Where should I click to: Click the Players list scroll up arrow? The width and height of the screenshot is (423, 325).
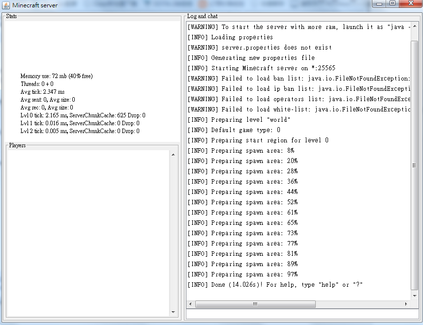point(173,155)
